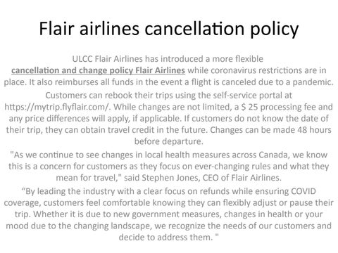Screen dimensions: 338x253
Task: Click the line Customers can rebook their trips
Action: click(x=169, y=96)
